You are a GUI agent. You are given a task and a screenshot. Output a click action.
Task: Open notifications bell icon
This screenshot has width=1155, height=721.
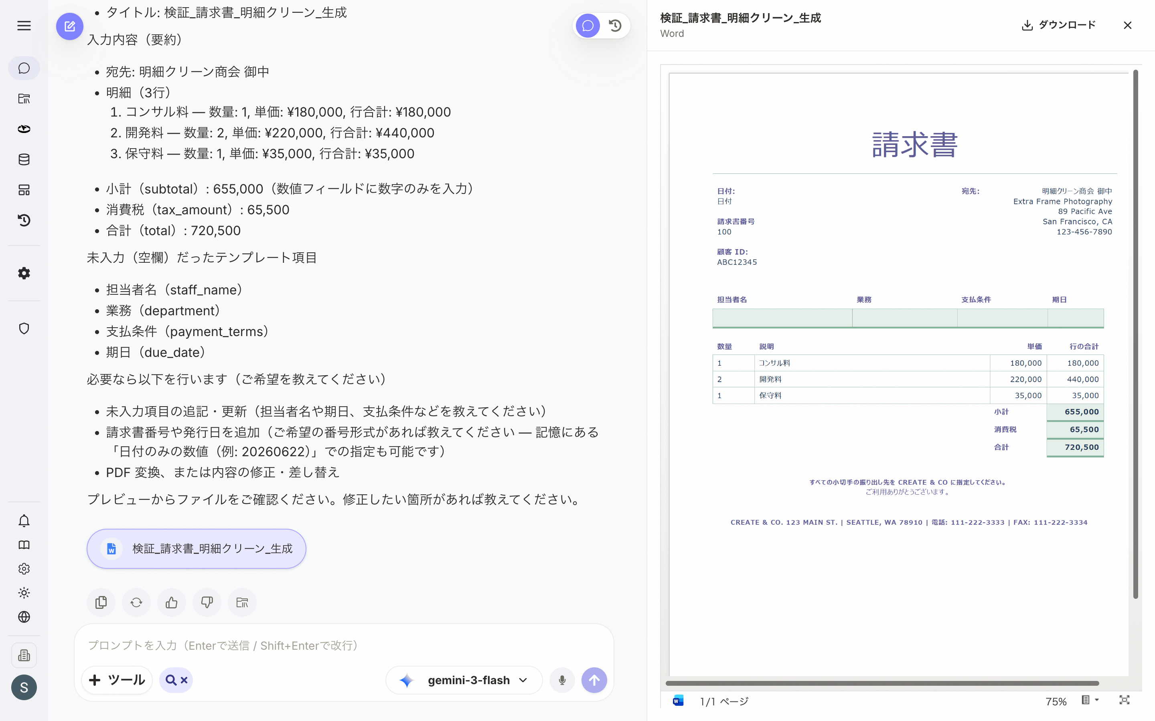(24, 521)
